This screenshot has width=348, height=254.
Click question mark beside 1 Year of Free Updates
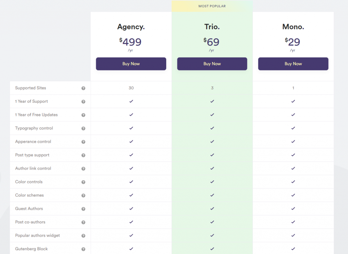[83, 115]
